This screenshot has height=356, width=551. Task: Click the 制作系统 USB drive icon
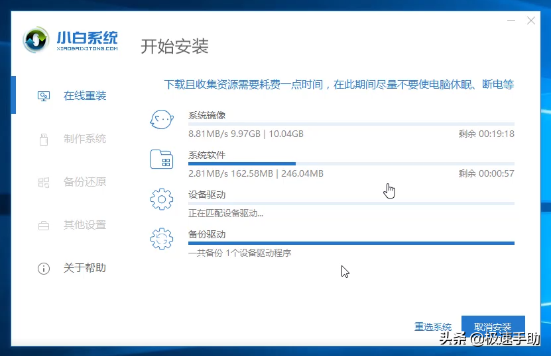(x=44, y=139)
